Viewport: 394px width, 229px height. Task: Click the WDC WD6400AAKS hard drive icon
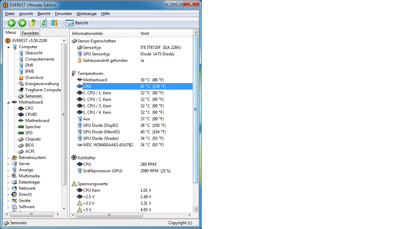tap(79, 145)
